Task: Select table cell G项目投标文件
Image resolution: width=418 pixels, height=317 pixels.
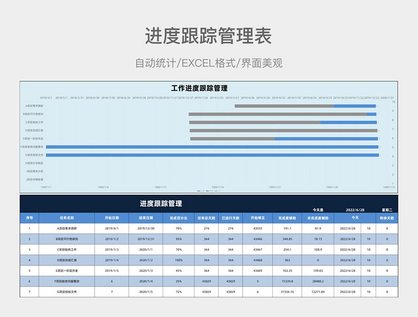Action: pos(67,292)
